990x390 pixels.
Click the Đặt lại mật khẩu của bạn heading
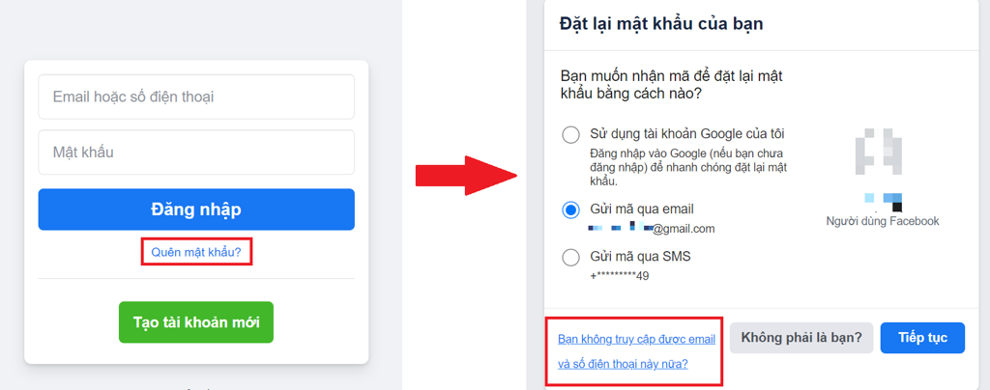[x=662, y=23]
